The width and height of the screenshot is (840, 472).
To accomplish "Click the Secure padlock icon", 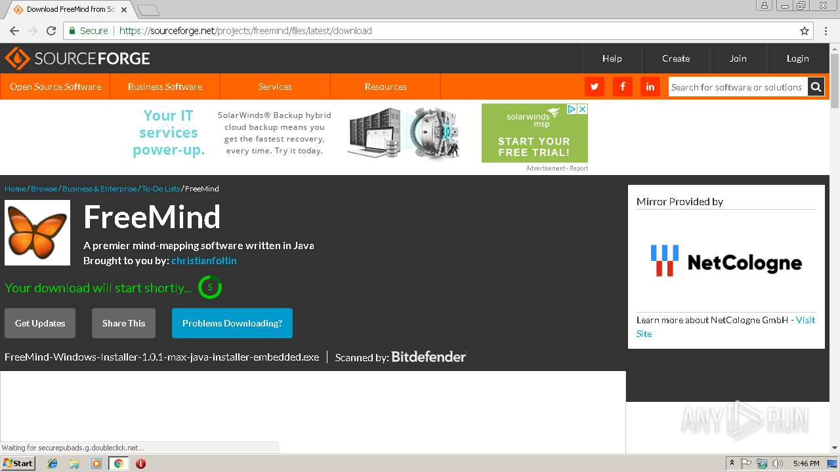I will [72, 31].
